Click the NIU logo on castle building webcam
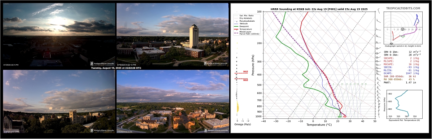This screenshot has width=432, height=139. [102, 130]
